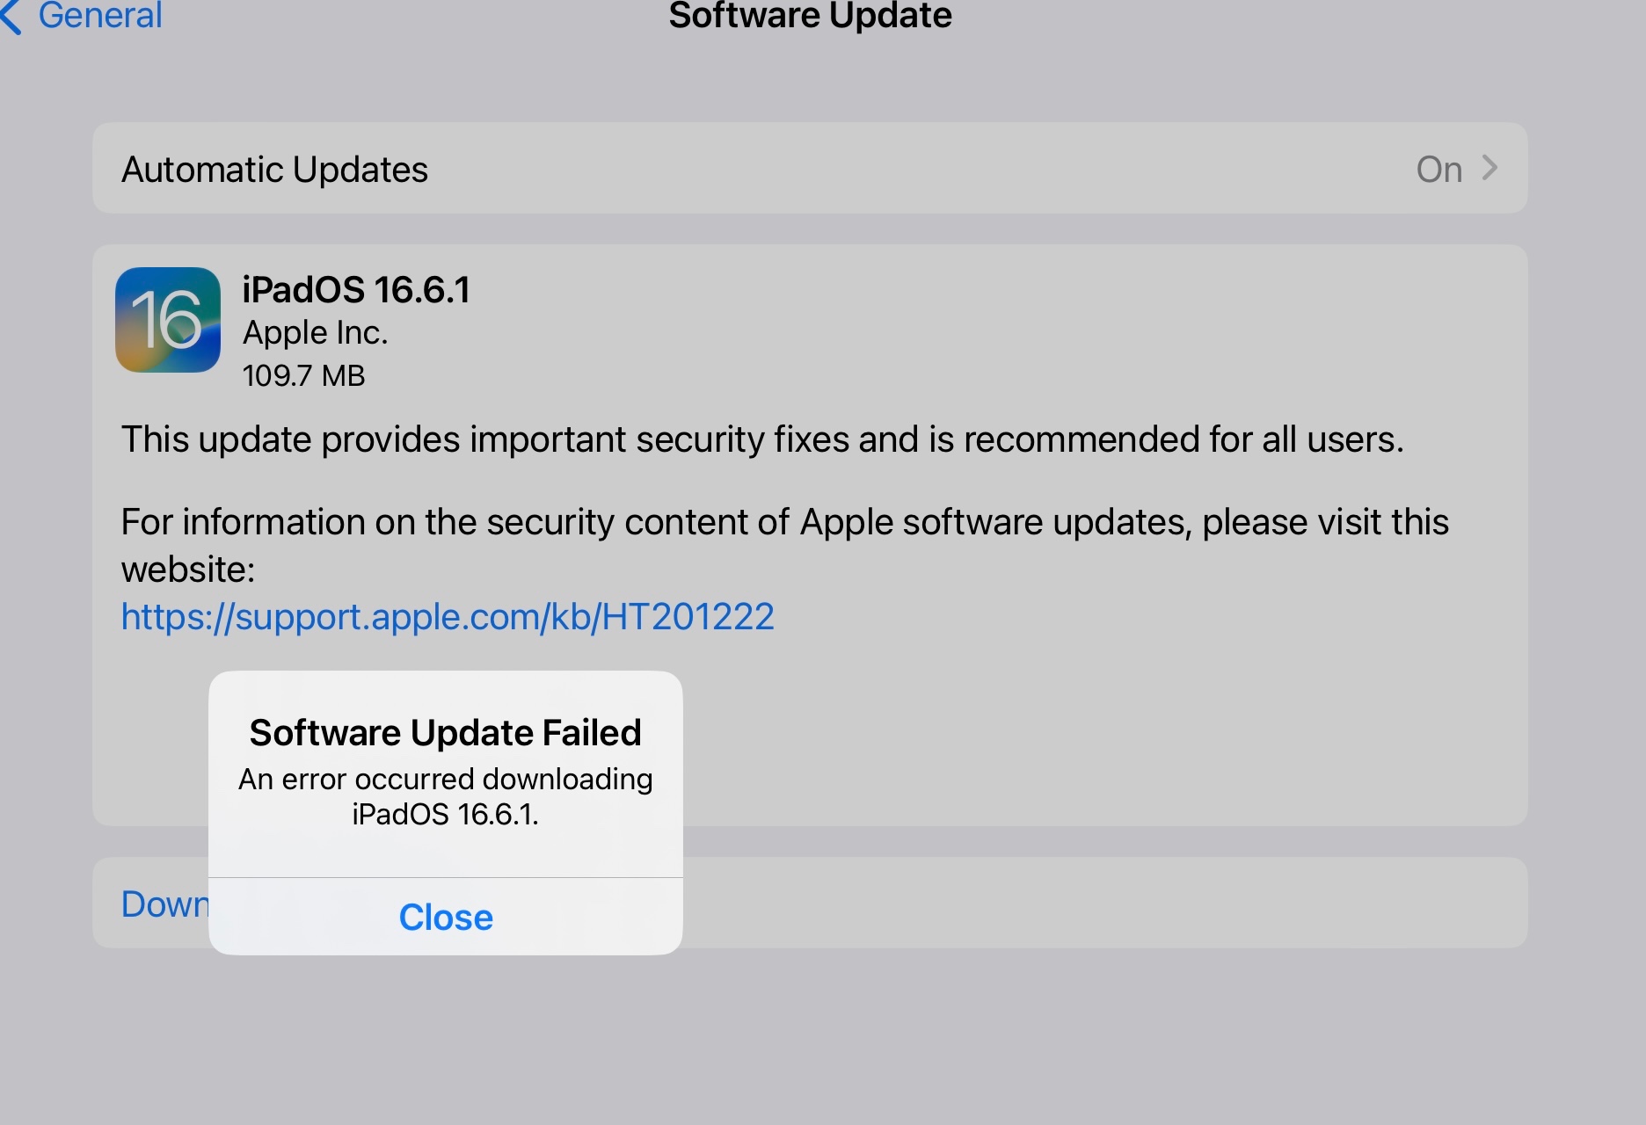The width and height of the screenshot is (1646, 1125).
Task: Click the word 'website:' in the description
Action: pyautogui.click(x=188, y=570)
